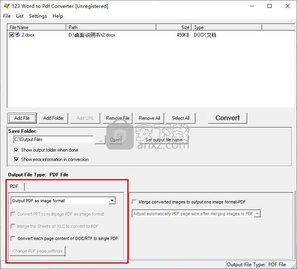Screen dimensions: 297x269
Task: Click the 459KB size cell
Action: point(183,35)
